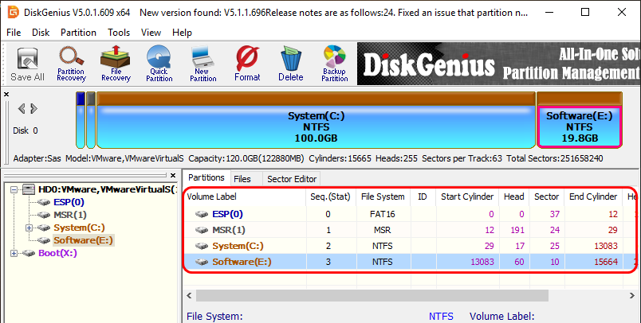The width and height of the screenshot is (641, 323).
Task: Switch to the Files tab
Action: [242, 179]
